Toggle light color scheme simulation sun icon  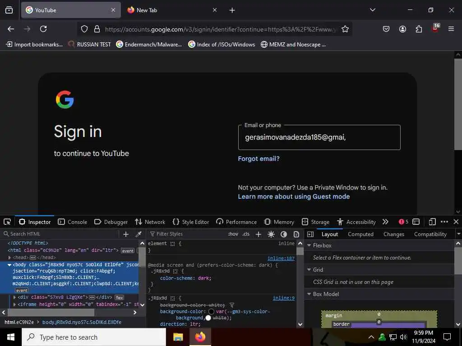pos(271,234)
